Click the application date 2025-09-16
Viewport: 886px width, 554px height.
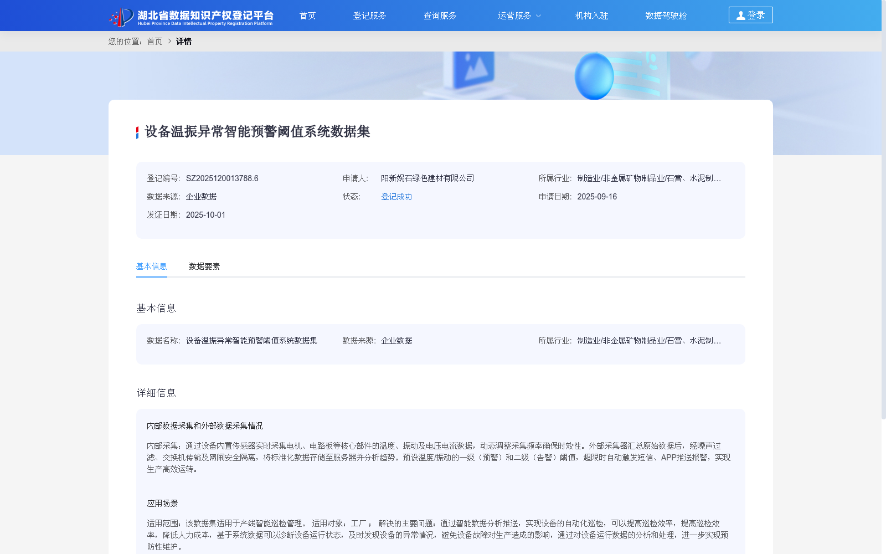click(x=597, y=197)
